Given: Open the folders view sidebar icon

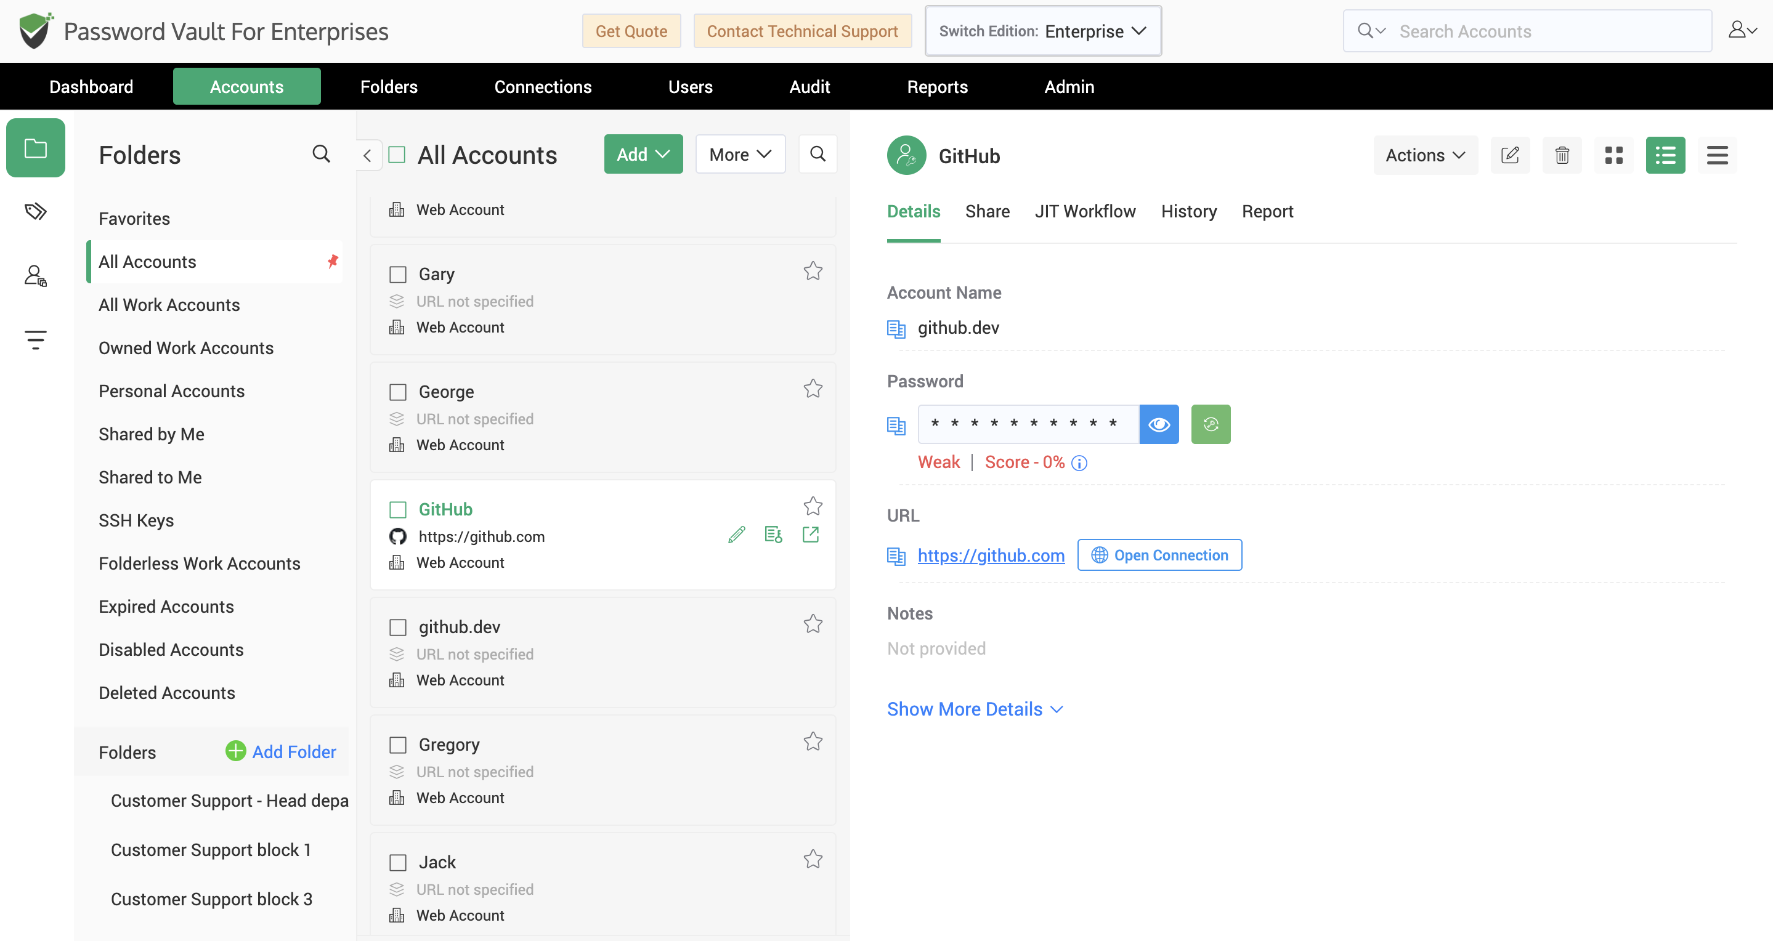Looking at the screenshot, I should pyautogui.click(x=36, y=148).
